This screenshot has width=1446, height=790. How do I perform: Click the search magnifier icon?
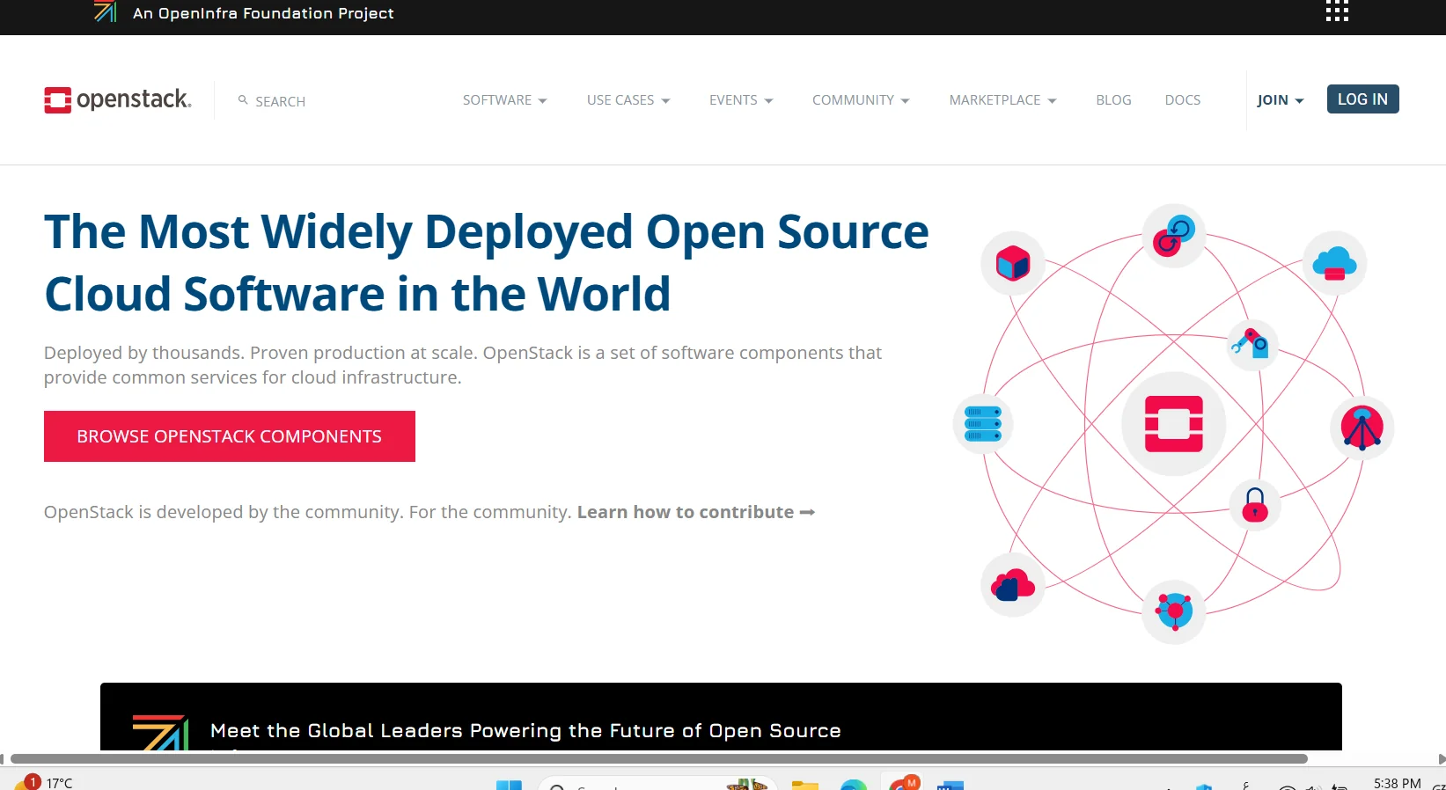tap(243, 100)
